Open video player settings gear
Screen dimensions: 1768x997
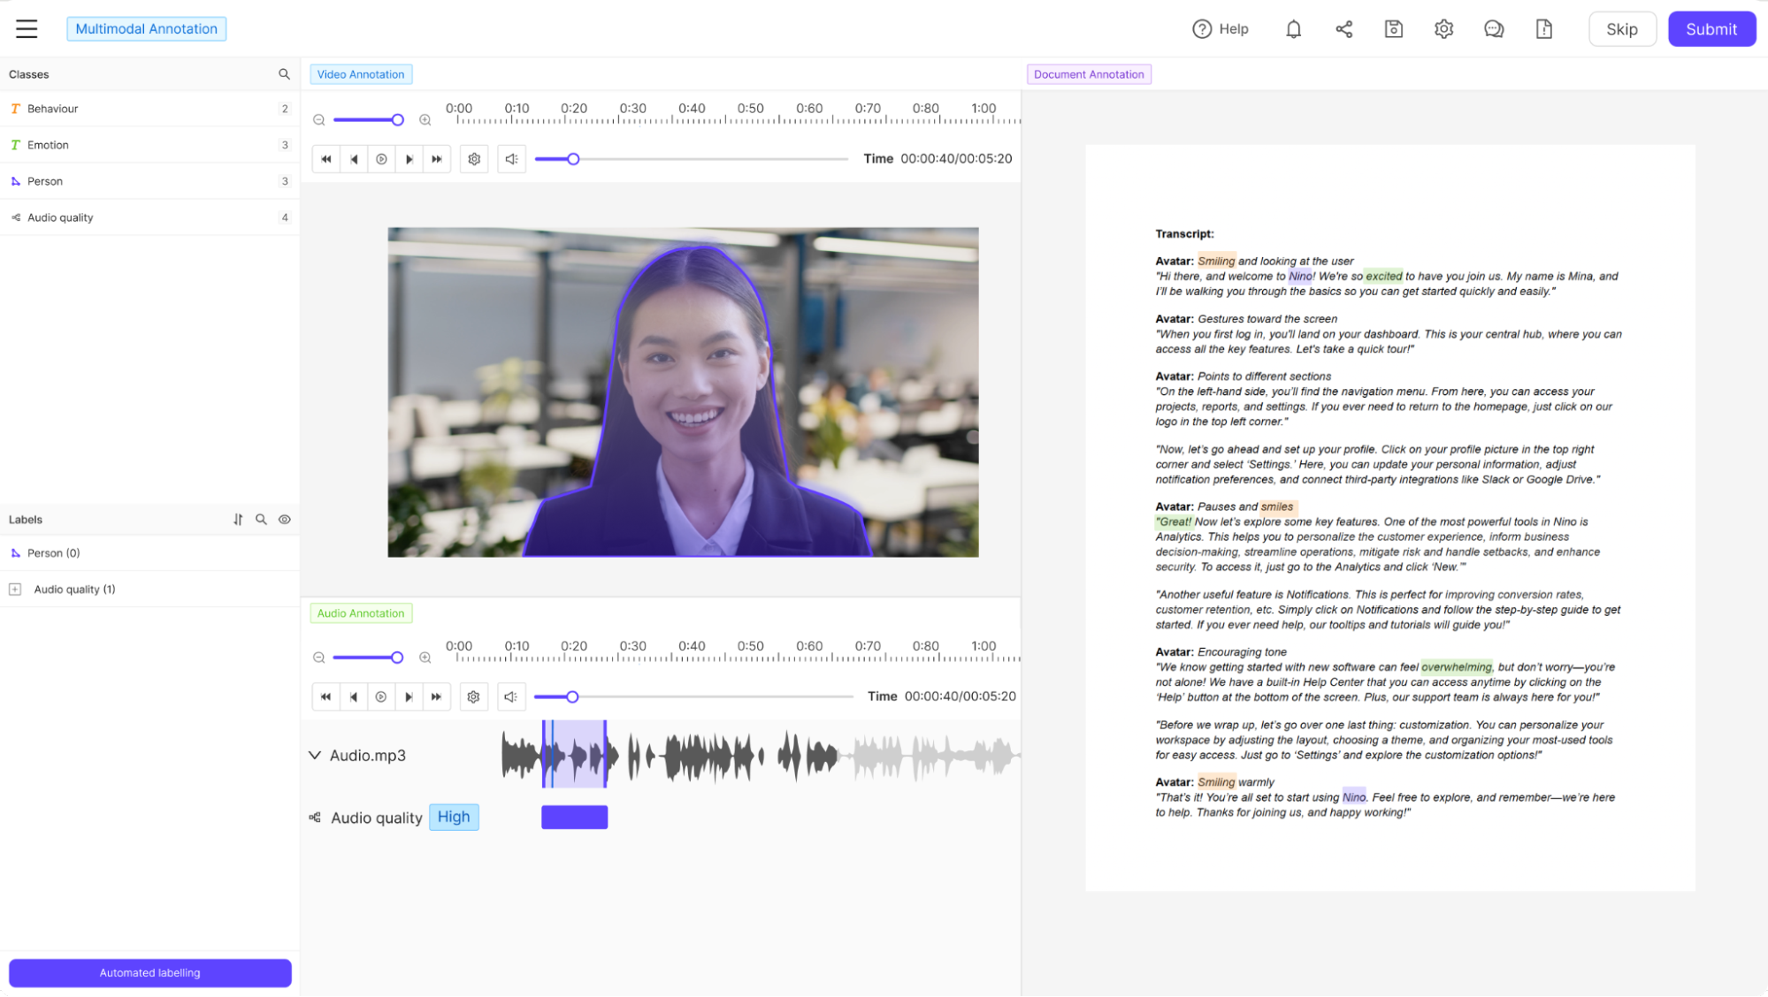pos(474,159)
